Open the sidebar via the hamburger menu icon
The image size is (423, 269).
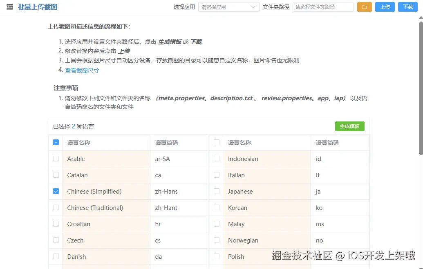coord(10,7)
